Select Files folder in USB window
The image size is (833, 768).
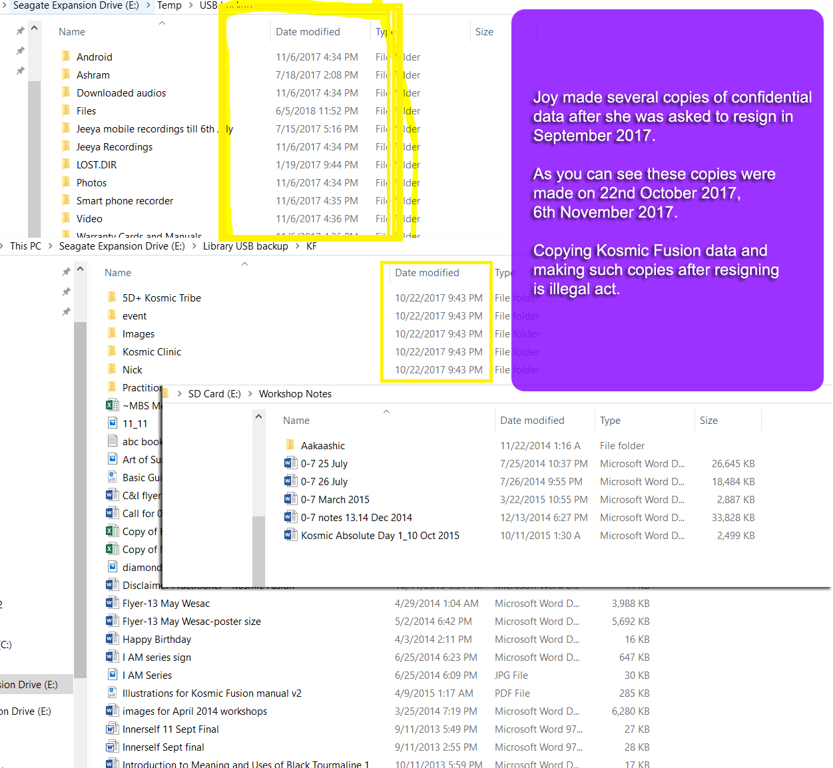(x=86, y=110)
